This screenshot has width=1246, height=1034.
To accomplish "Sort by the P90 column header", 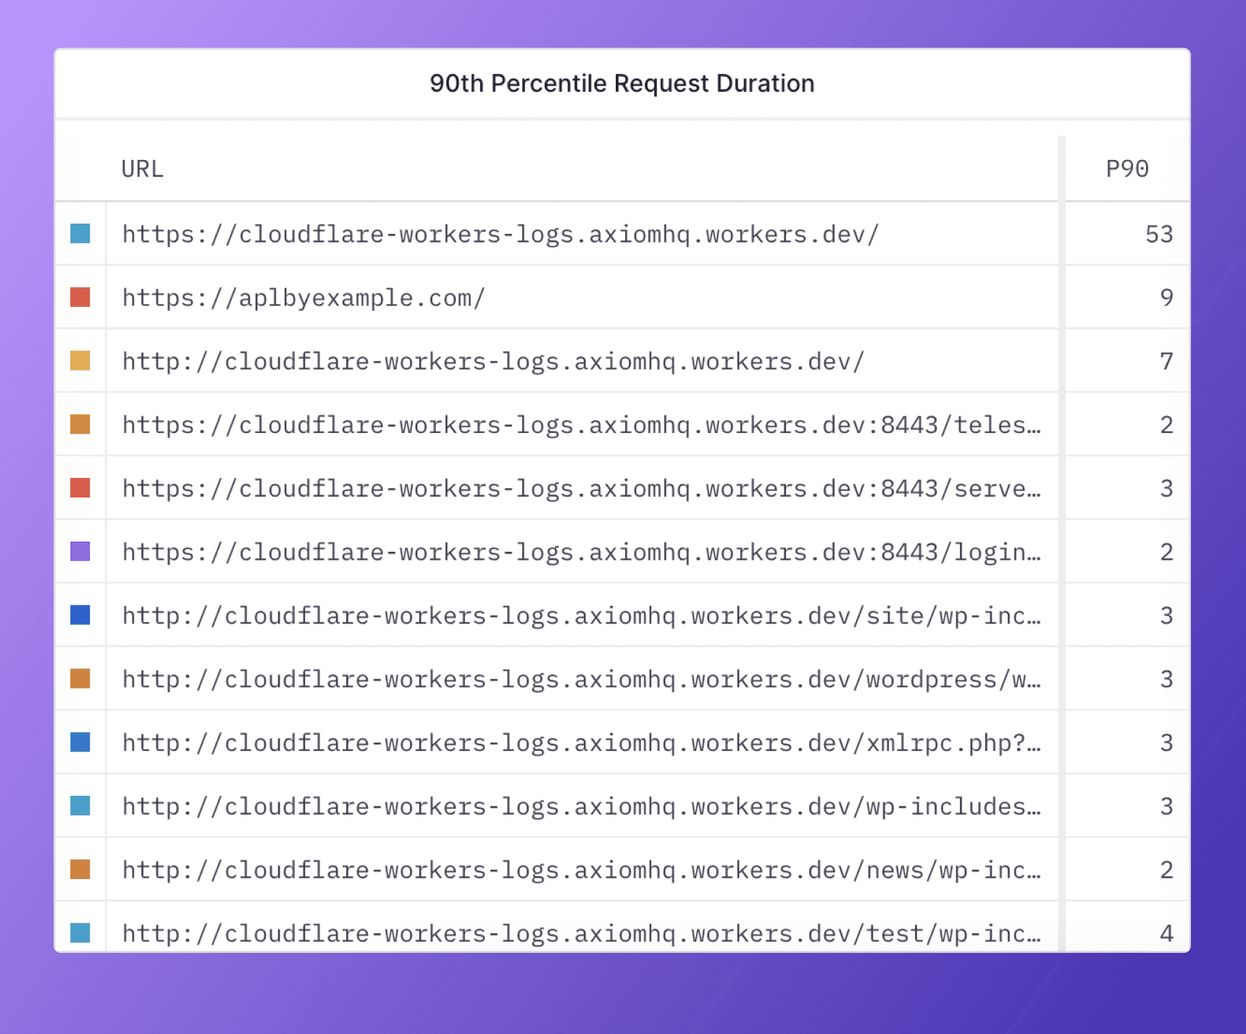I will 1127,169.
